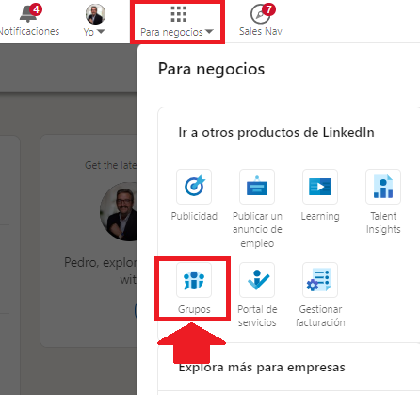The width and height of the screenshot is (420, 395).
Task: Click the Para negocios panel heading
Action: pyautogui.click(x=211, y=69)
